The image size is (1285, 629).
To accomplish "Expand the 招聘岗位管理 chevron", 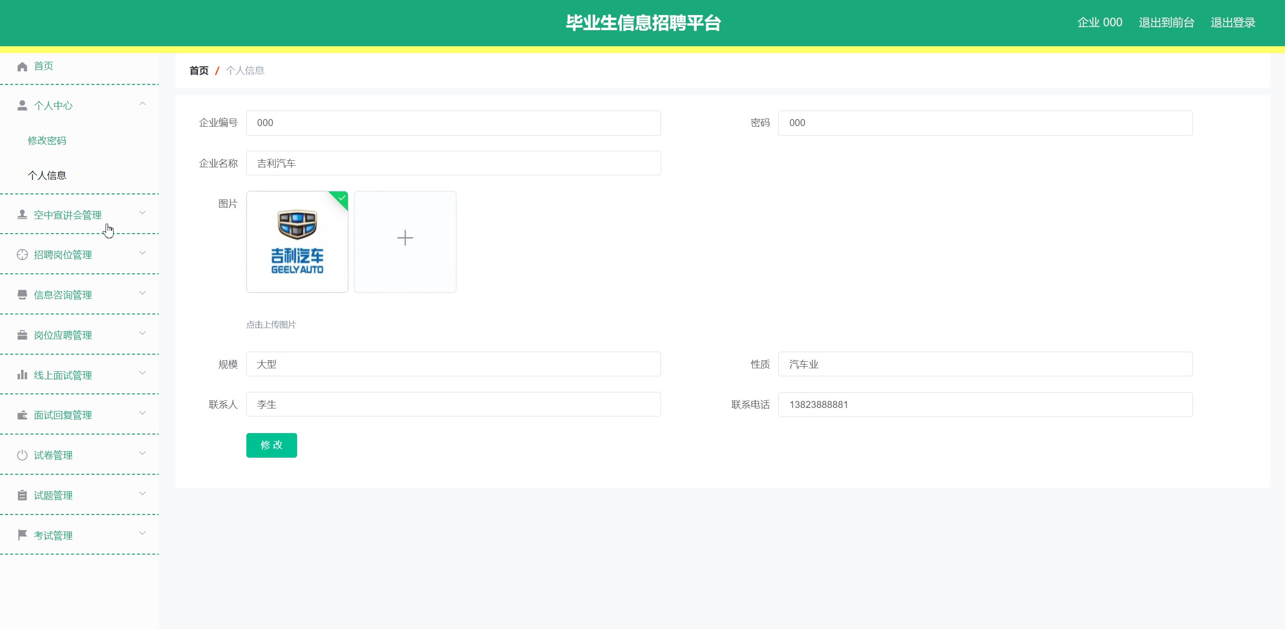I will (142, 253).
